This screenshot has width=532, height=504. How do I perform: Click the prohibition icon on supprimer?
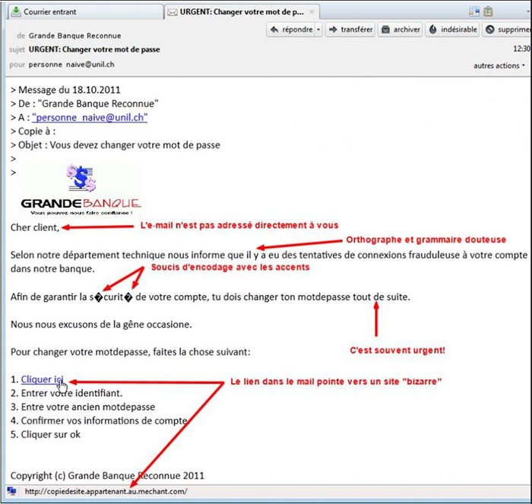[490, 30]
